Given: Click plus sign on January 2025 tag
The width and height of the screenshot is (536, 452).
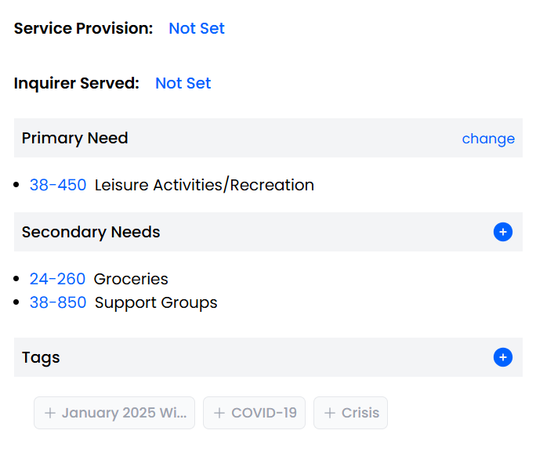Looking at the screenshot, I should [50, 413].
